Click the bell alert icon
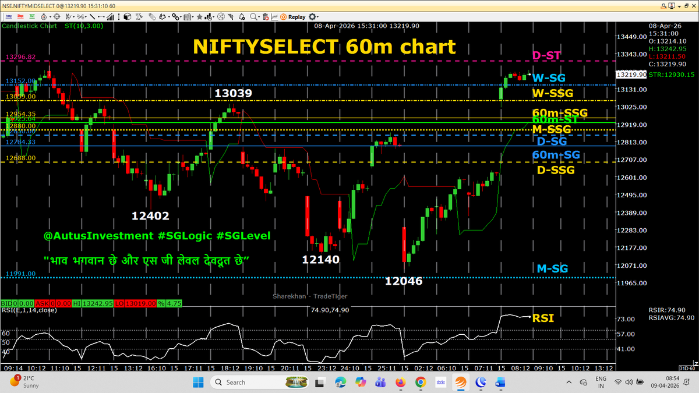Screen dimensions: 699x393 coord(242,17)
